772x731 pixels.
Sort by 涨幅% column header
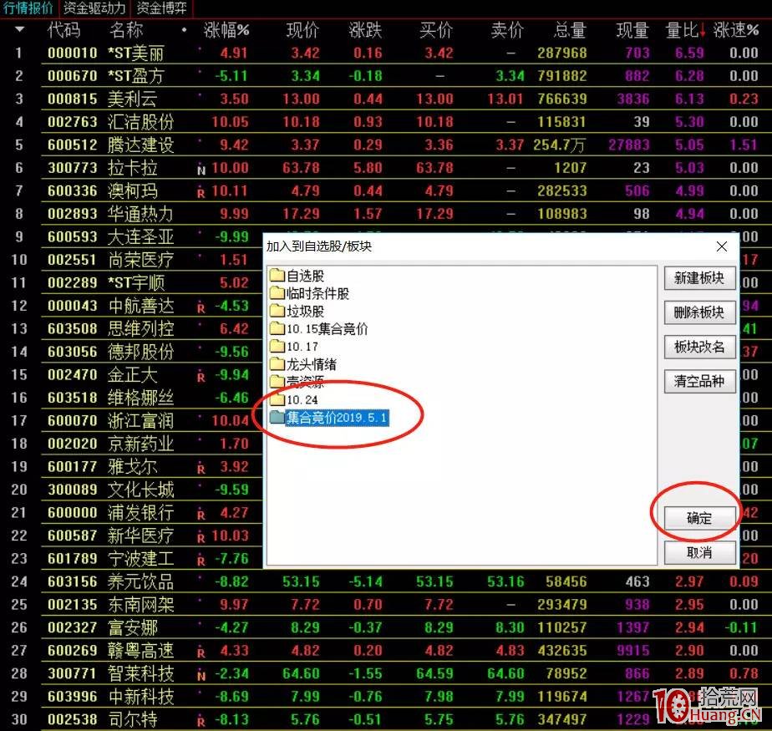click(x=226, y=30)
